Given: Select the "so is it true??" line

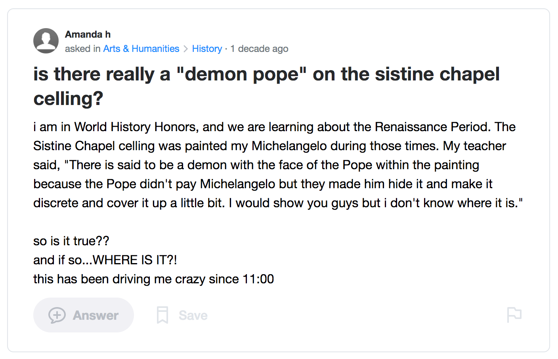Looking at the screenshot, I should click(71, 241).
